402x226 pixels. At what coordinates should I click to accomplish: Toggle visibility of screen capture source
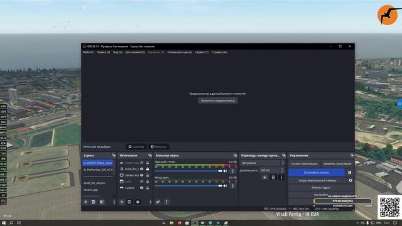click(x=141, y=175)
